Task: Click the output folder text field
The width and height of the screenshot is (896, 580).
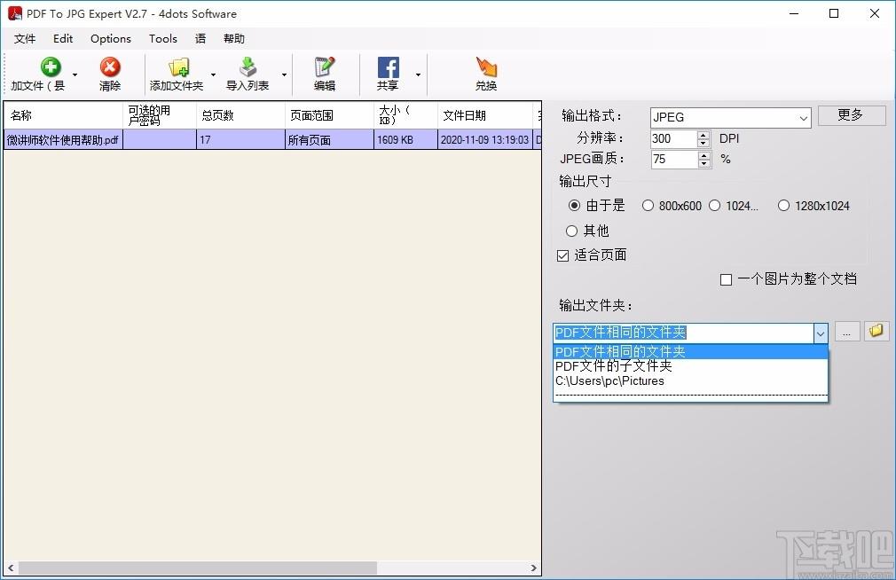Action: 683,333
